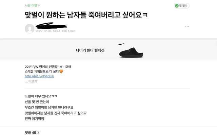Screen dimensions: 217x139
Task: Click the chevron next to 사랑·이별
Action: tap(39, 5)
